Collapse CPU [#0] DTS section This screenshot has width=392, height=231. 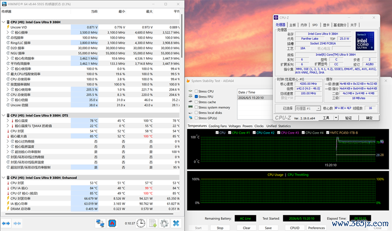pos(3,115)
